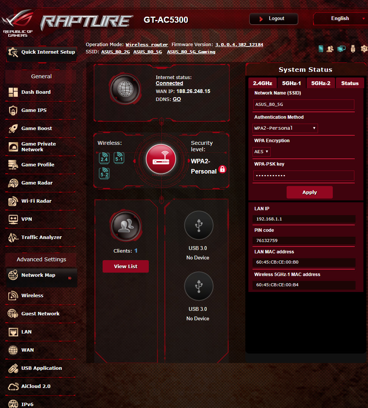Open the Wireless settings icon
The width and height of the screenshot is (368, 408).
point(13,296)
